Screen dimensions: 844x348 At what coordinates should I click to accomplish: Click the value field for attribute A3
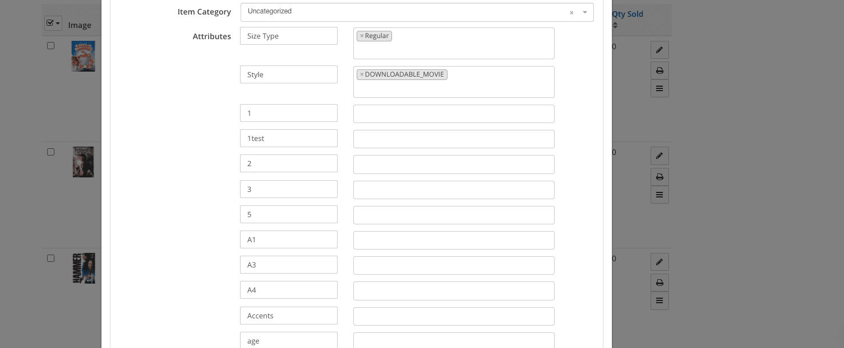[x=454, y=265]
